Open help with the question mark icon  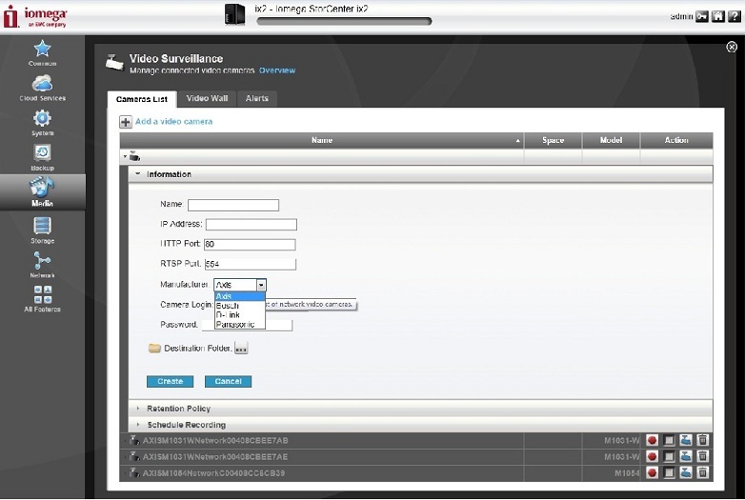735,16
